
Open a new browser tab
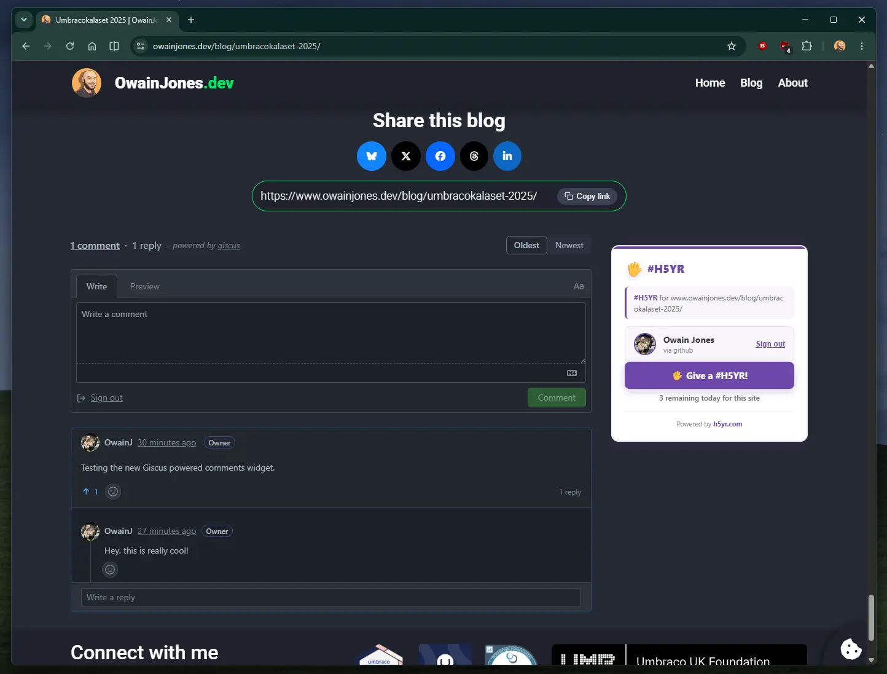tap(191, 20)
